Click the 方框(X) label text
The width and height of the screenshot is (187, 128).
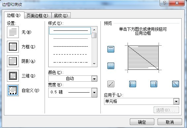pos(28,47)
